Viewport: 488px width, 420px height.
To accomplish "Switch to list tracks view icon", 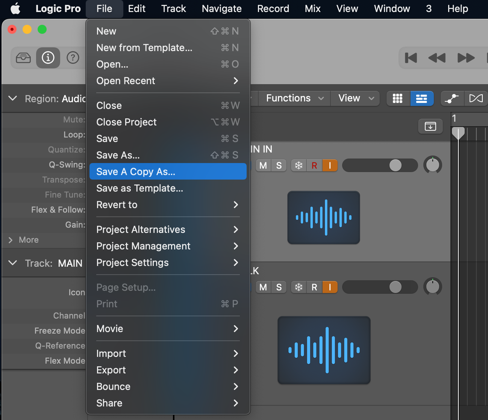I will [422, 98].
